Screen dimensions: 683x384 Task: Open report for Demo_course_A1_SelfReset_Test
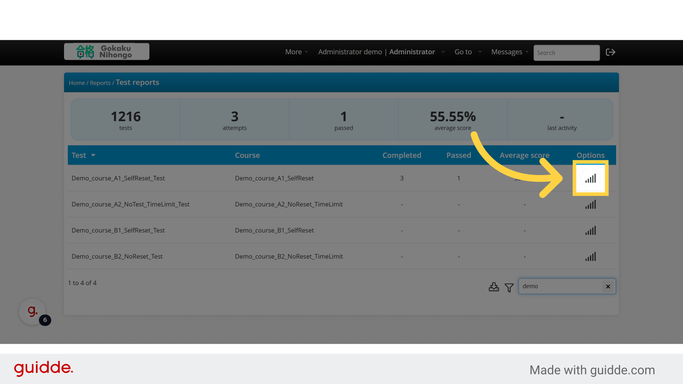(591, 178)
